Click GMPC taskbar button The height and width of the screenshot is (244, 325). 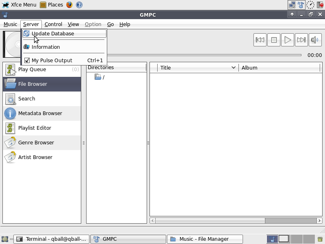pyautogui.click(x=128, y=239)
